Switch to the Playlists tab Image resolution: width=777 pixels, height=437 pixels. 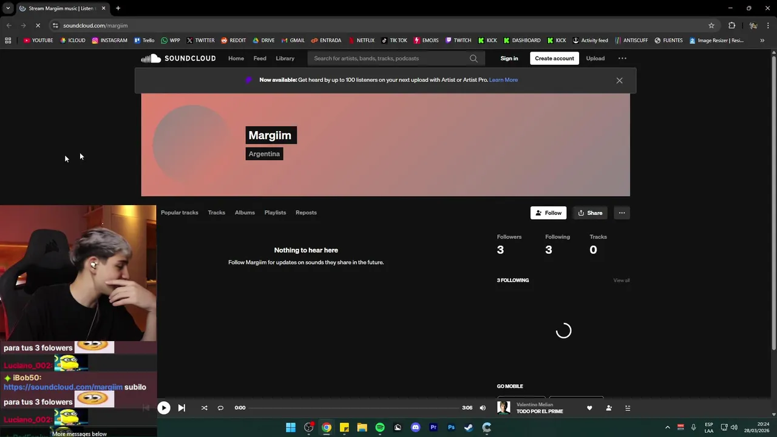275,212
